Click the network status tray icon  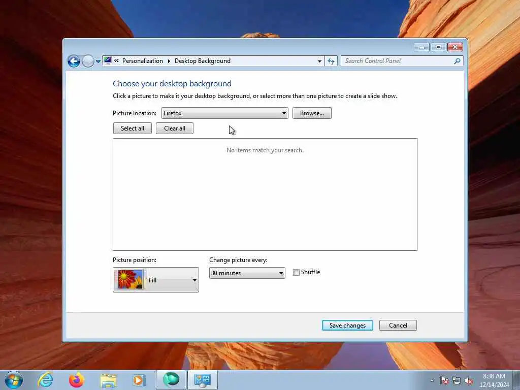tap(457, 381)
